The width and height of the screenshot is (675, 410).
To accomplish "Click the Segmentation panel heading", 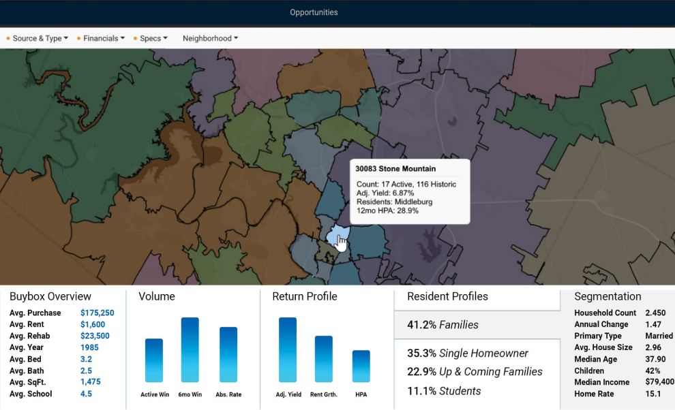I will click(608, 296).
